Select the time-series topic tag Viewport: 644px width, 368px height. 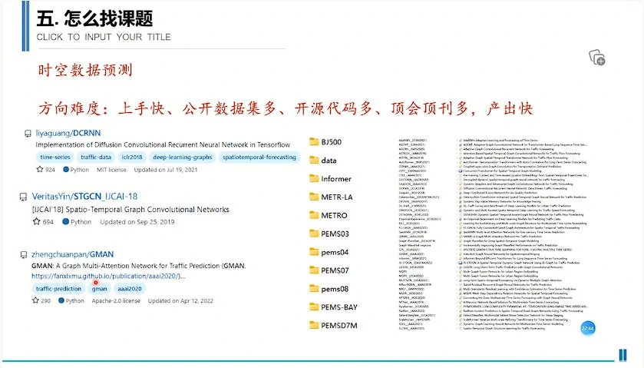click(x=54, y=157)
